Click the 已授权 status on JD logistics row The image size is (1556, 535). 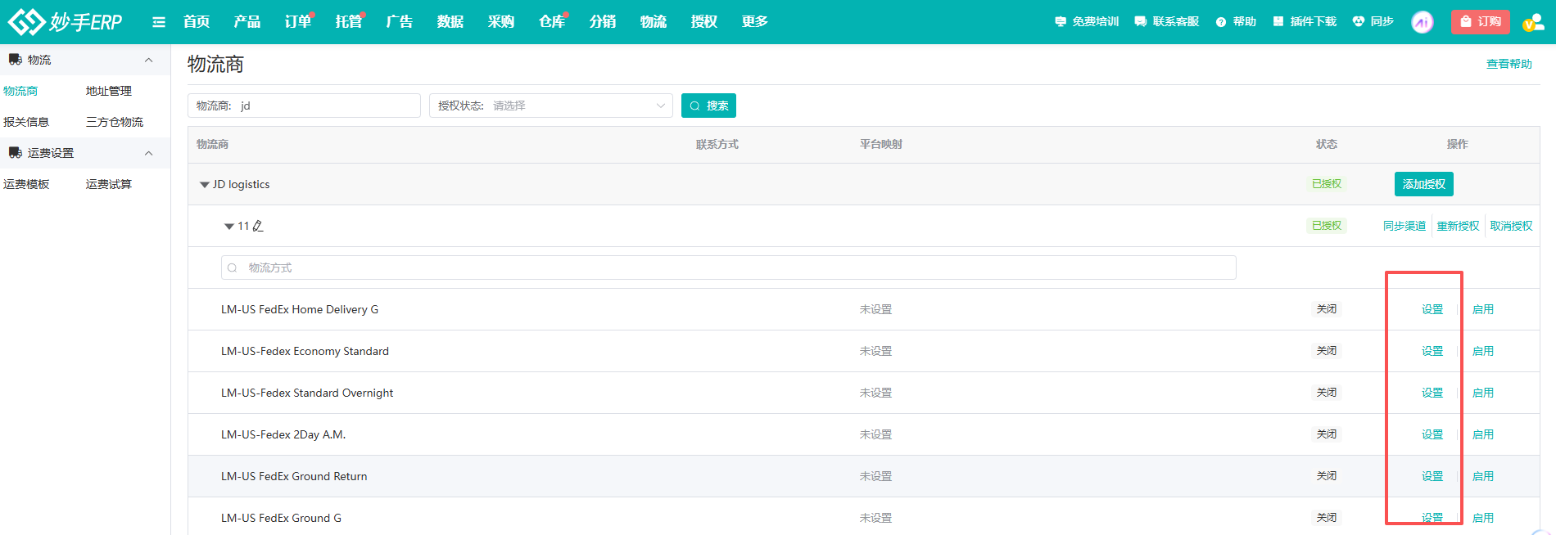pyautogui.click(x=1327, y=184)
